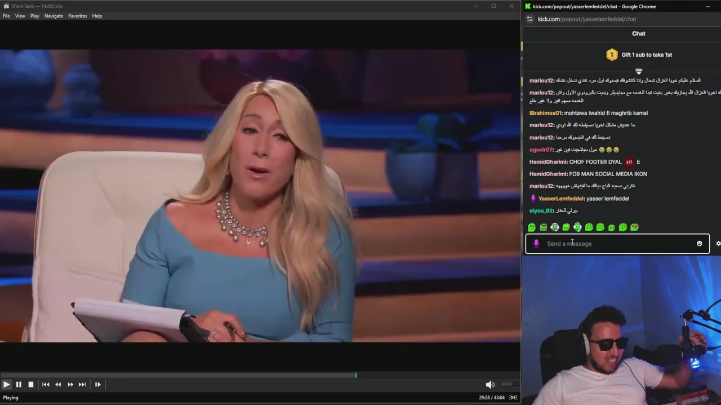Click HamidGharimi on the CHOF FOOTER DYAL message
721x405 pixels.
pyautogui.click(x=548, y=162)
